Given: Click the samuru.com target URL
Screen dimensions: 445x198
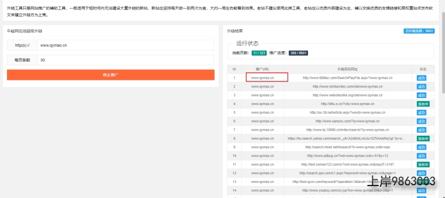Looking at the screenshot, I should pos(347,121).
